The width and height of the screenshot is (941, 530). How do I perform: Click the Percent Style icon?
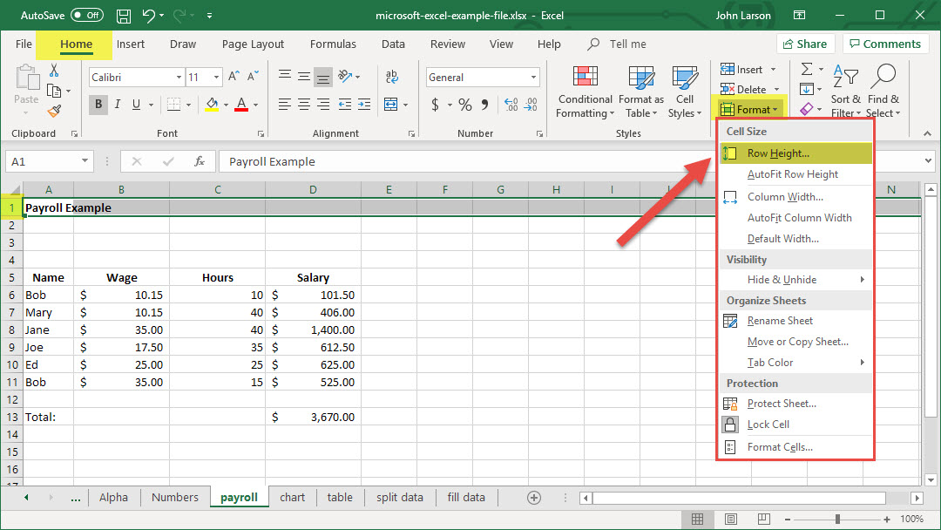click(465, 105)
